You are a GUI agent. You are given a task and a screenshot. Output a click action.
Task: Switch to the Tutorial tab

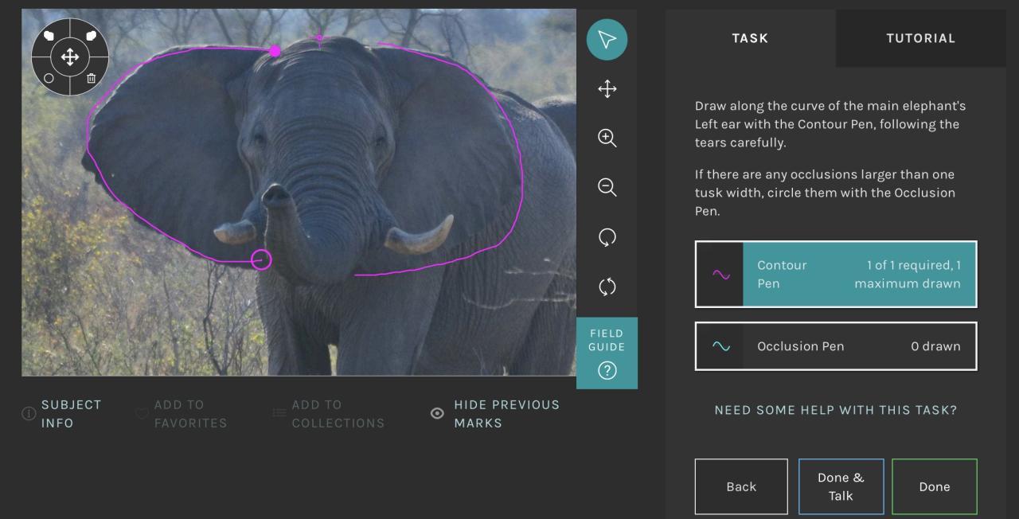coord(921,38)
